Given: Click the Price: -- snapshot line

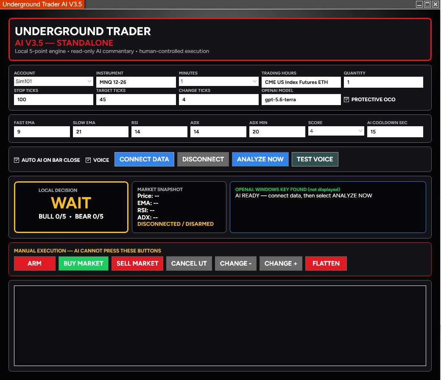Looking at the screenshot, I should tap(148, 196).
